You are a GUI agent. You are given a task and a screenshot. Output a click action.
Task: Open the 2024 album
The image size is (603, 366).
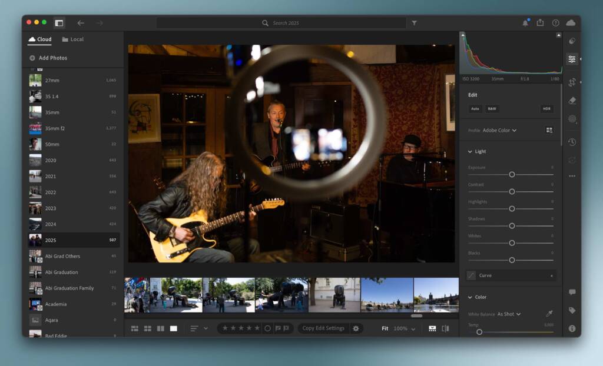[x=72, y=224]
